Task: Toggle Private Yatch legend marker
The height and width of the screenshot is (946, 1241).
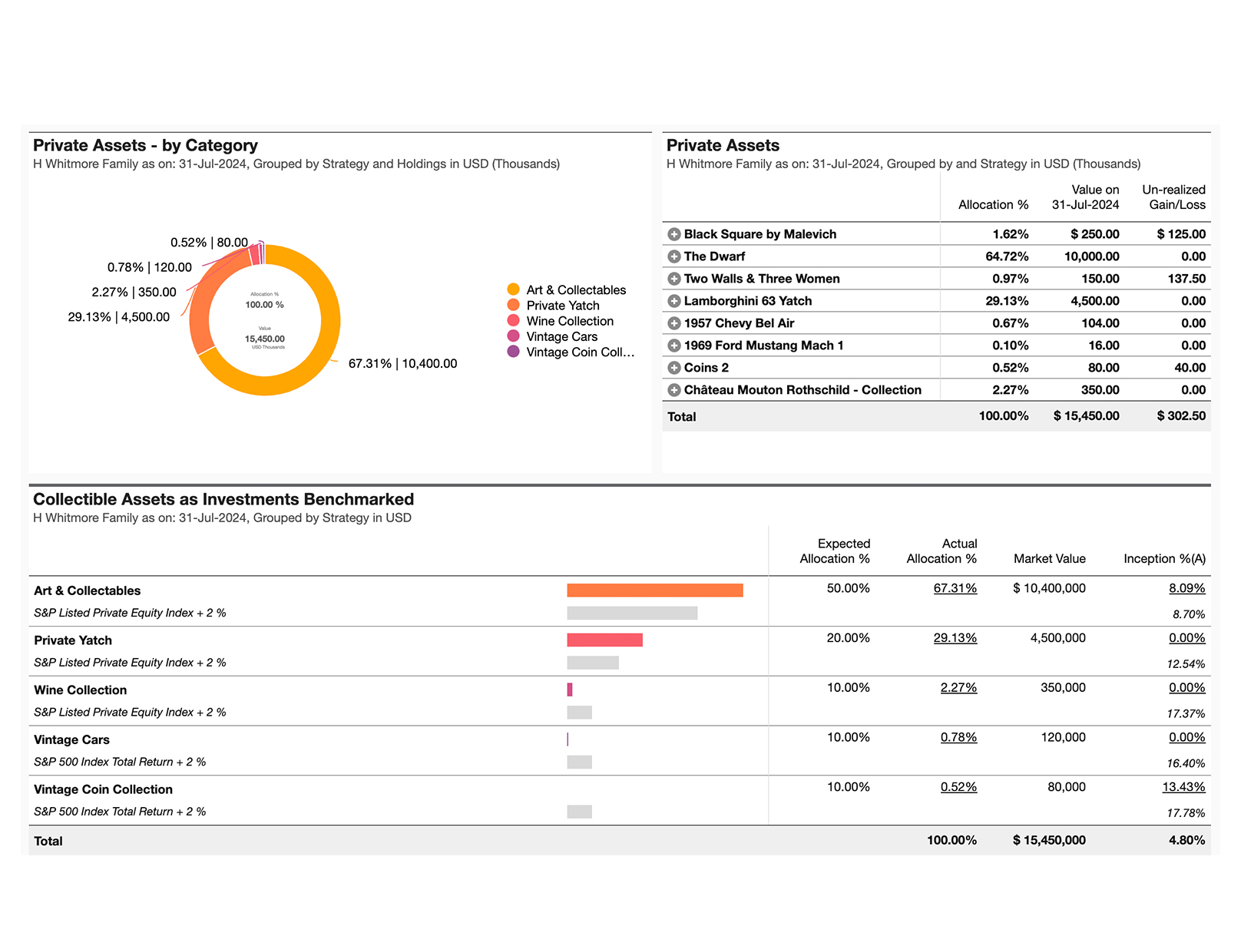Action: coord(514,305)
